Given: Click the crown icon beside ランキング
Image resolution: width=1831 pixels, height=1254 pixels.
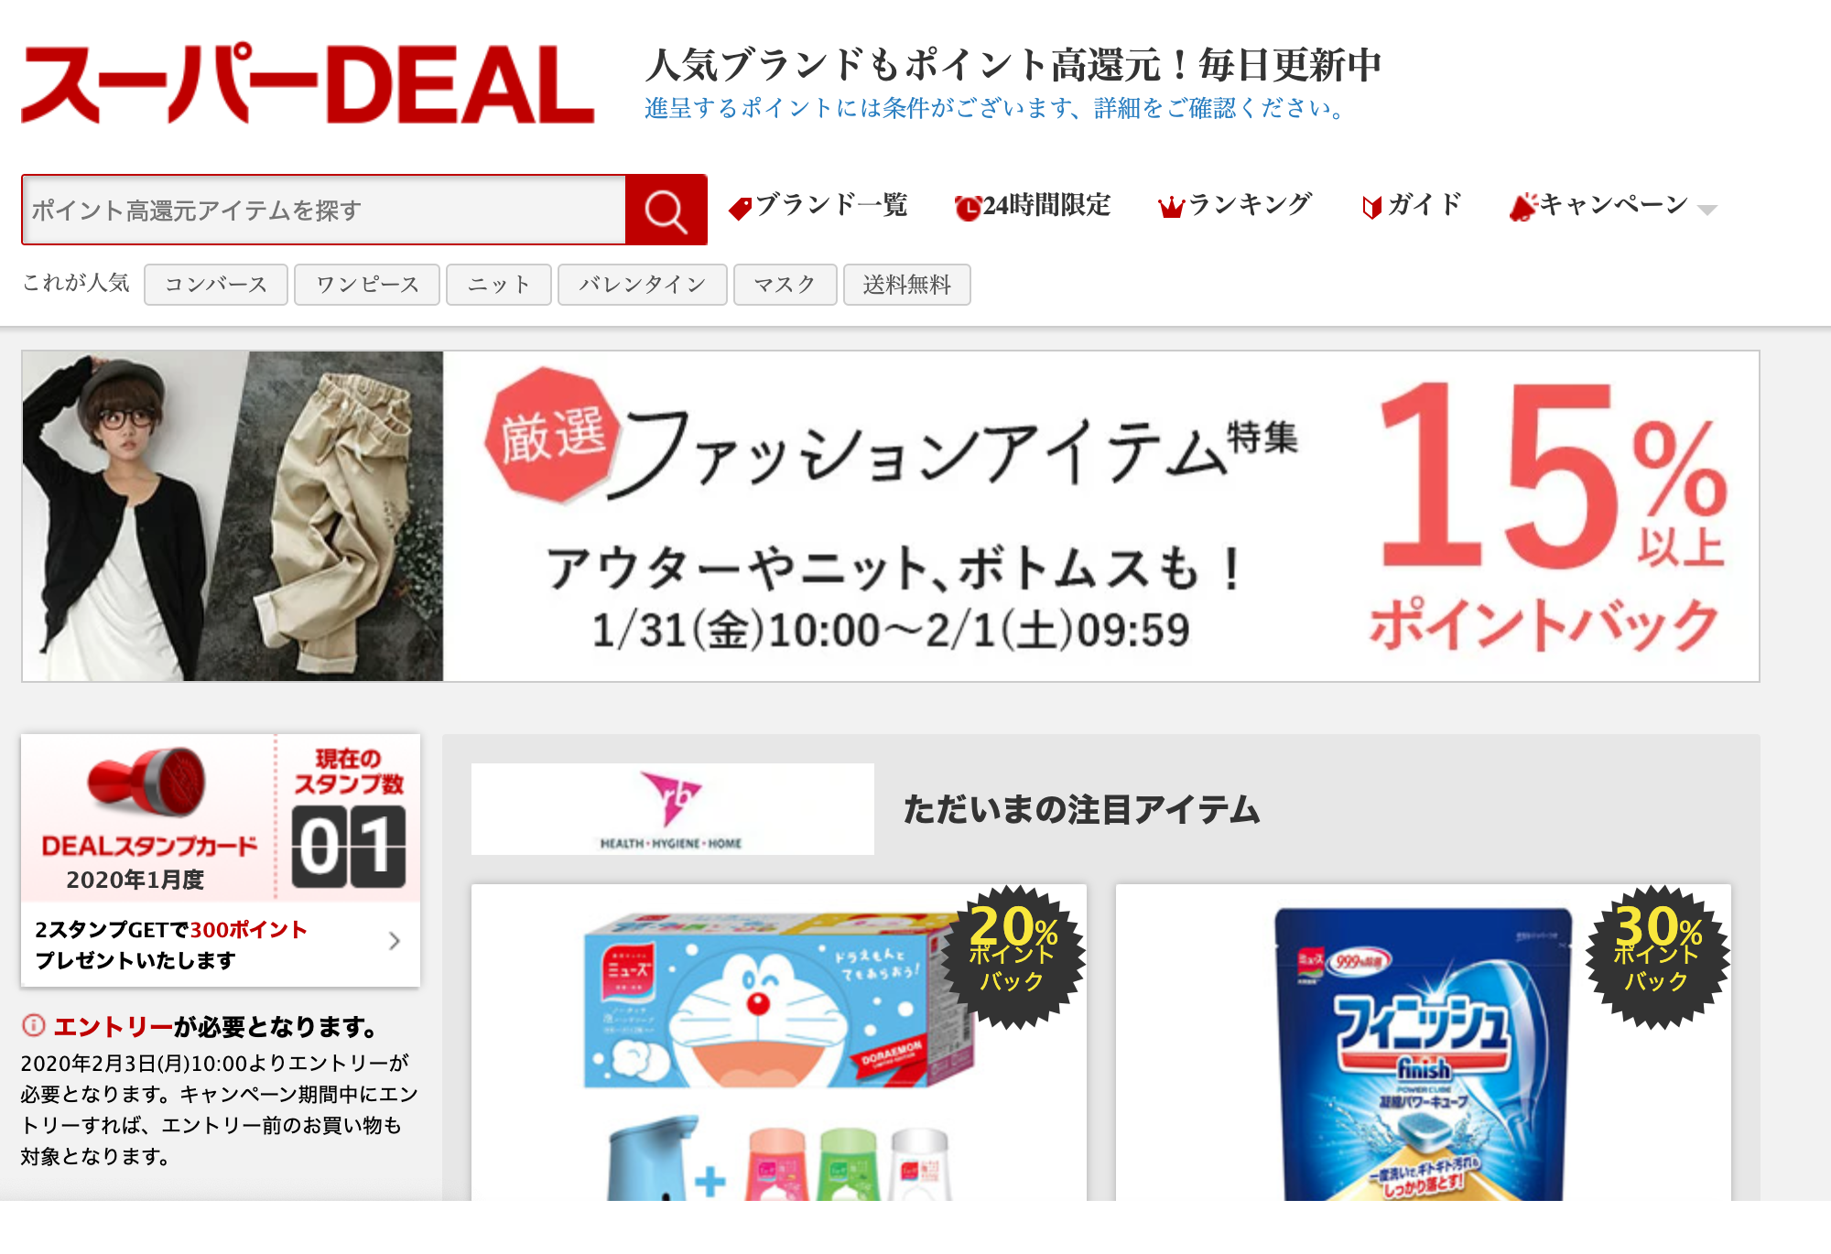Looking at the screenshot, I should pyautogui.click(x=1171, y=208).
